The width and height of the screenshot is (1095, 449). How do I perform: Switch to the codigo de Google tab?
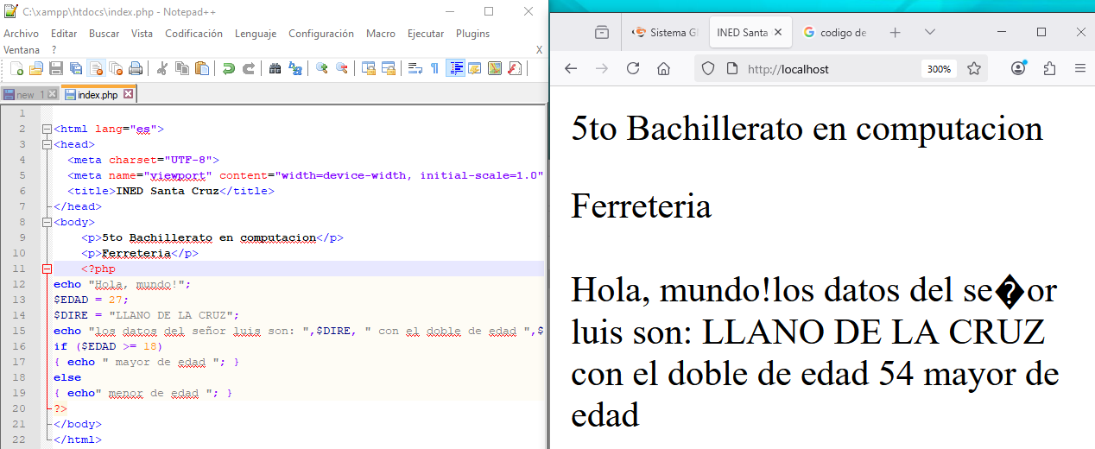pyautogui.click(x=834, y=32)
